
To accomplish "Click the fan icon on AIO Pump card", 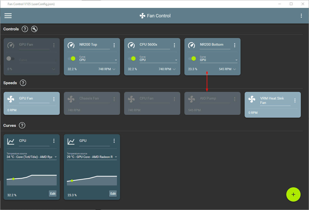I will click(x=192, y=99).
